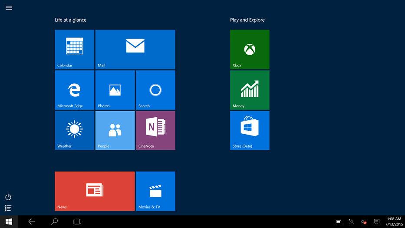Open the Movies & TV tile
Screen dimensions: 405x228
(x=155, y=191)
